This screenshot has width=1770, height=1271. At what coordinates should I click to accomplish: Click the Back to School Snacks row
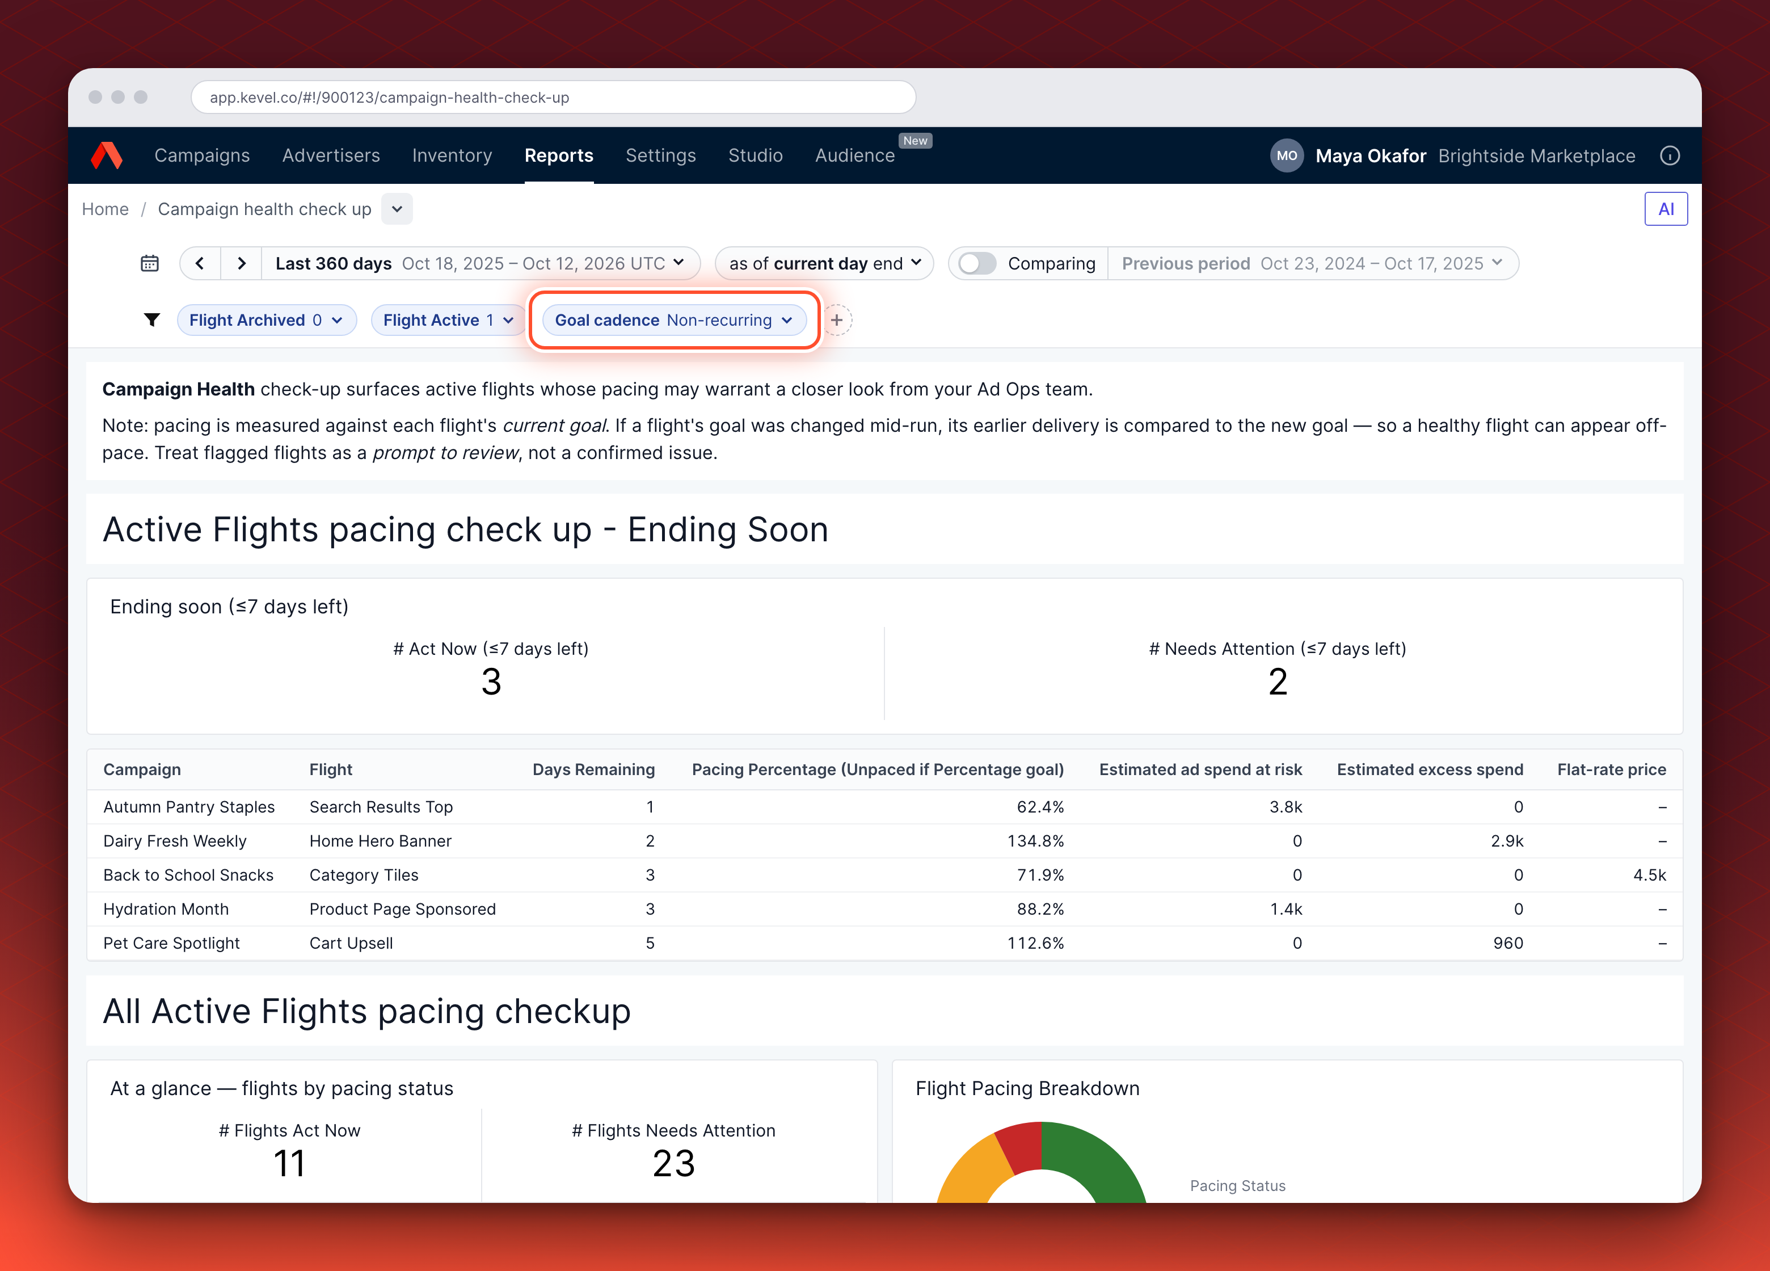[x=884, y=875]
